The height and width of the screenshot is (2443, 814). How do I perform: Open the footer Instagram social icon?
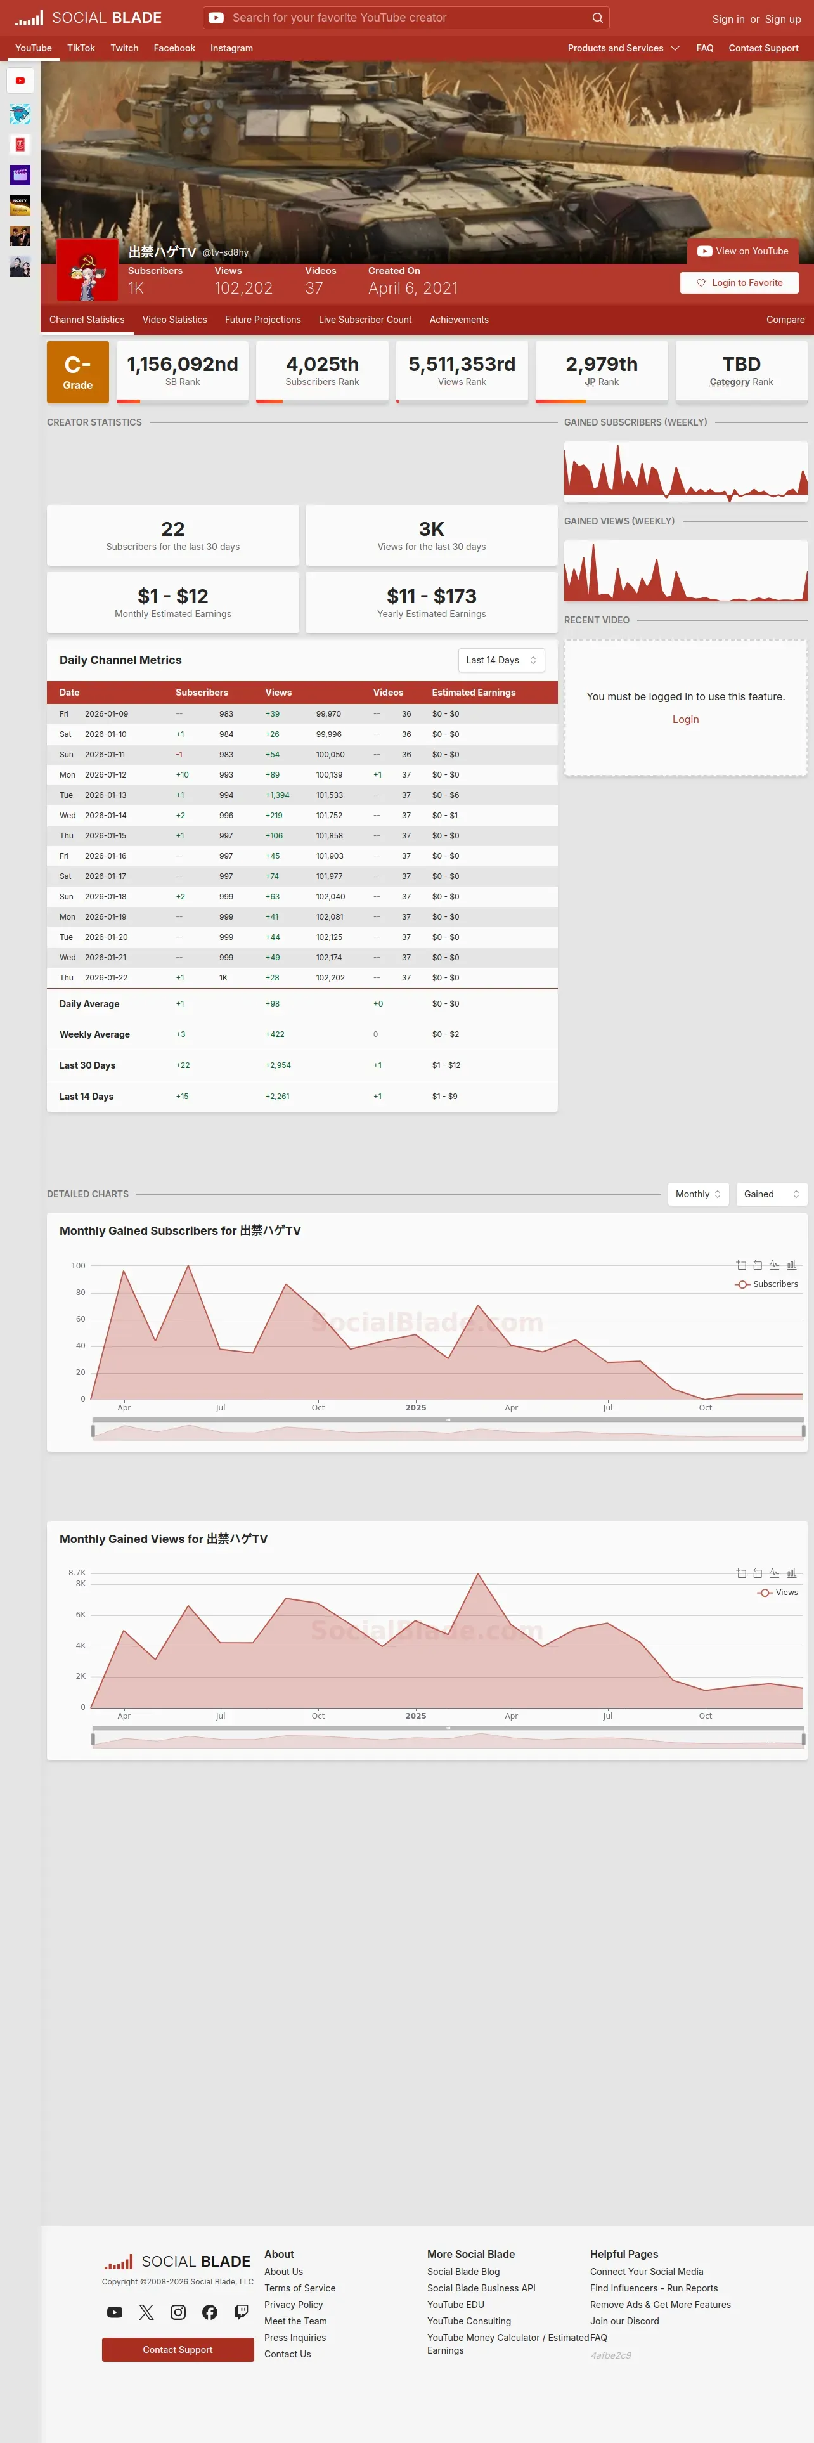178,2312
